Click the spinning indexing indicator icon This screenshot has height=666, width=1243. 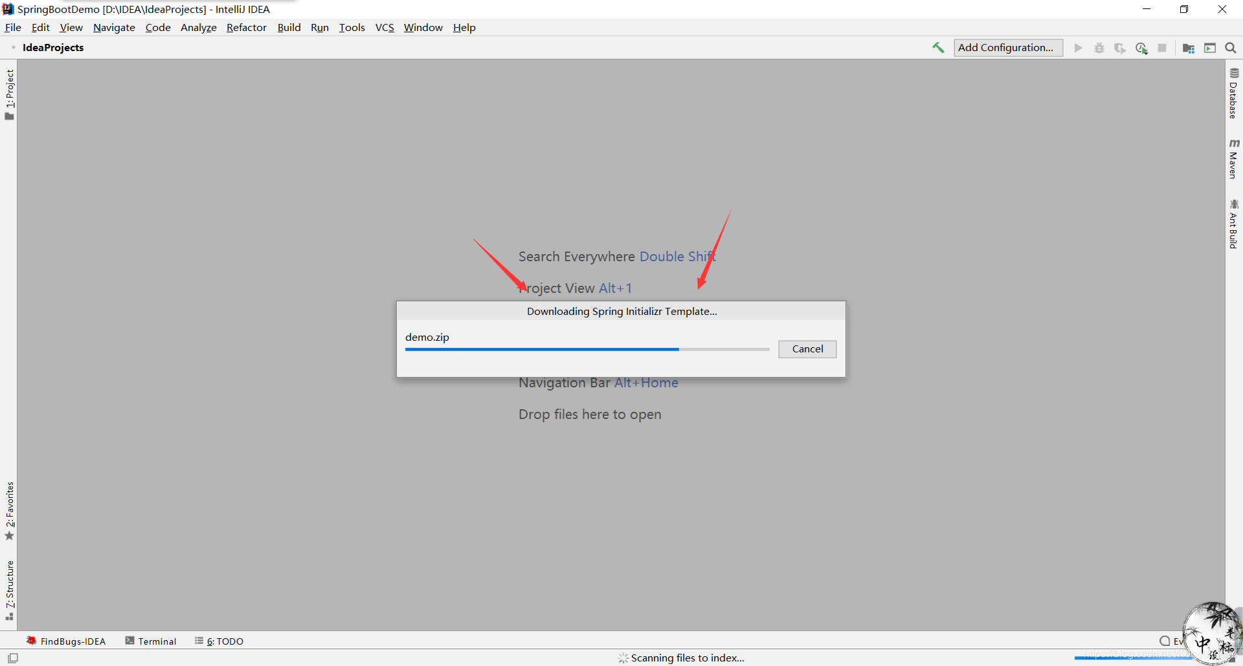click(623, 658)
